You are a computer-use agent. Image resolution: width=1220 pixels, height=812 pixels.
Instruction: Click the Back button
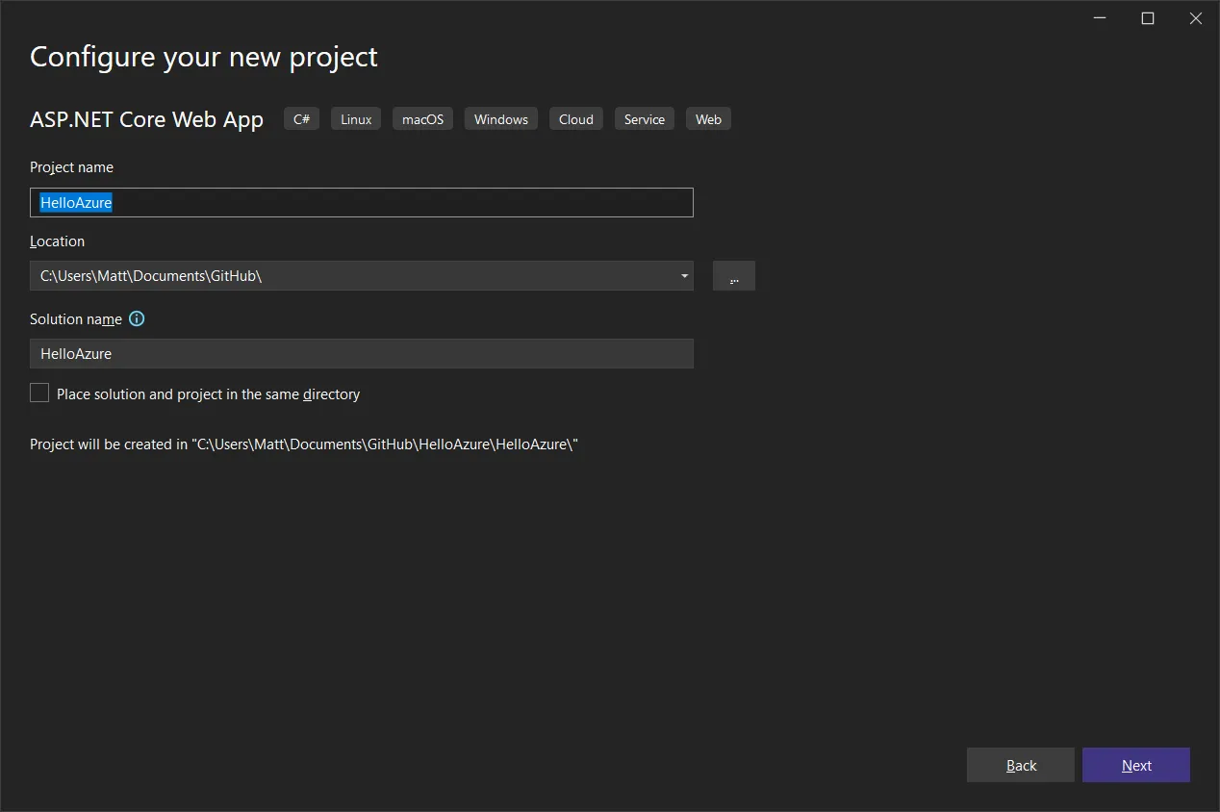(x=1021, y=765)
